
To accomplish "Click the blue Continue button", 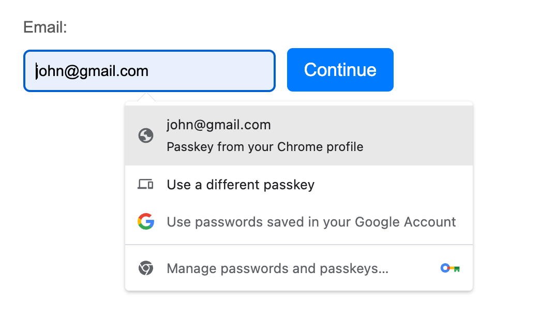I will tap(340, 70).
